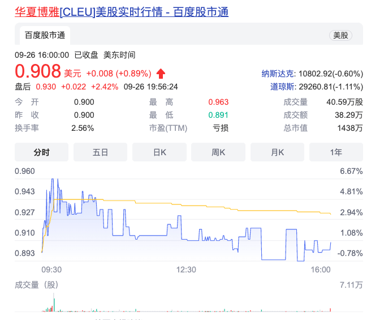This screenshot has height=320, width=371.
Task: Click the after-hours price 0.930
Action: [46, 87]
